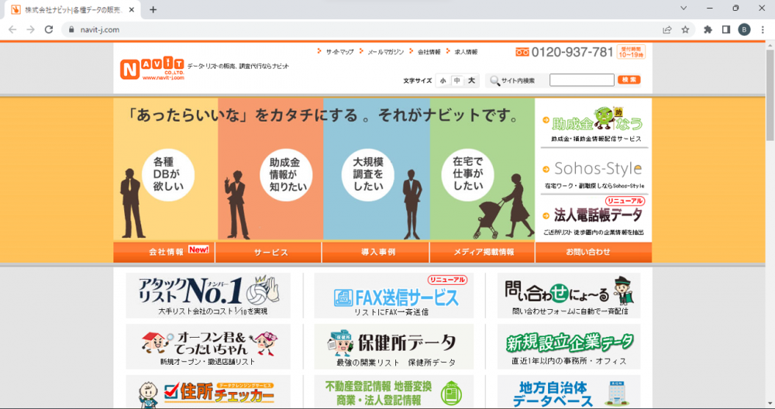Click the orange 検索 button

click(x=629, y=80)
